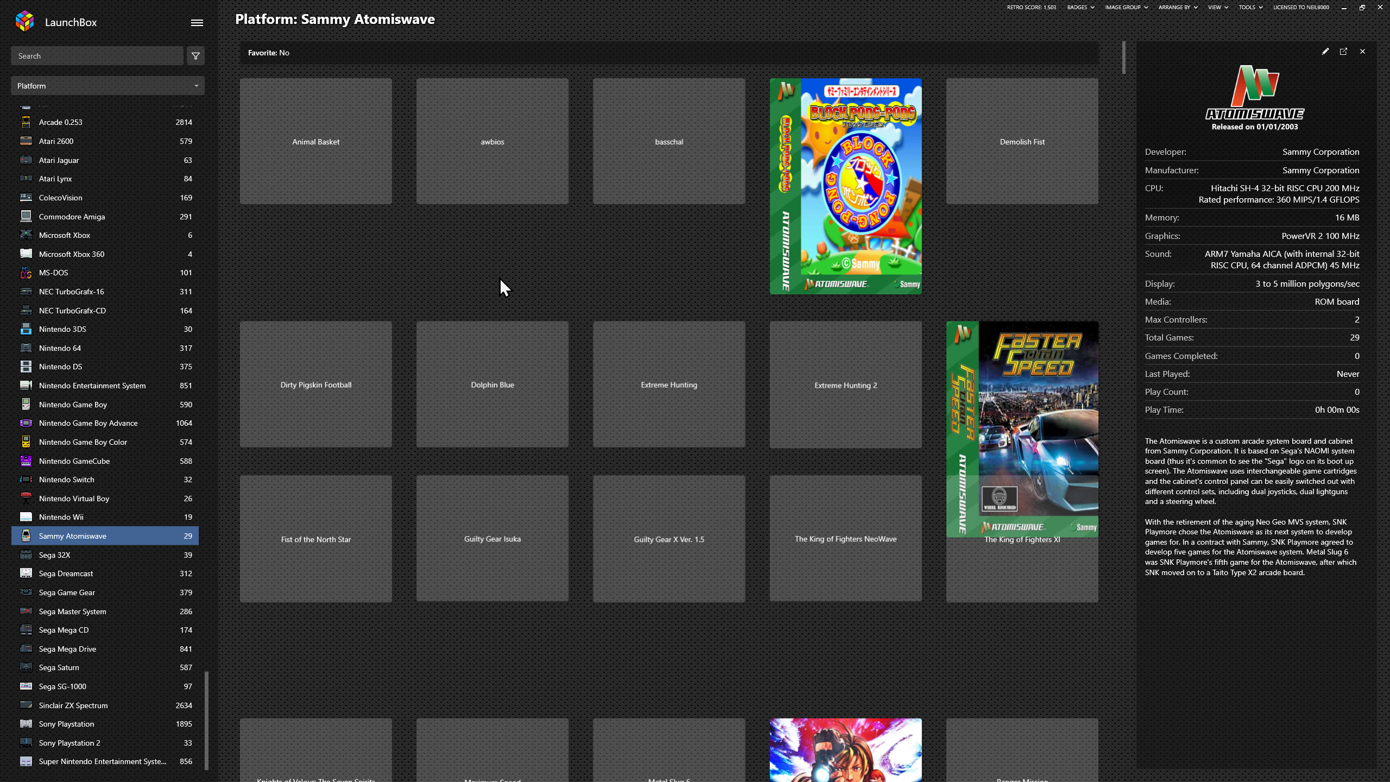Click the Sega Dreamcast platform icon
Screen dimensions: 1390x782
click(26, 573)
